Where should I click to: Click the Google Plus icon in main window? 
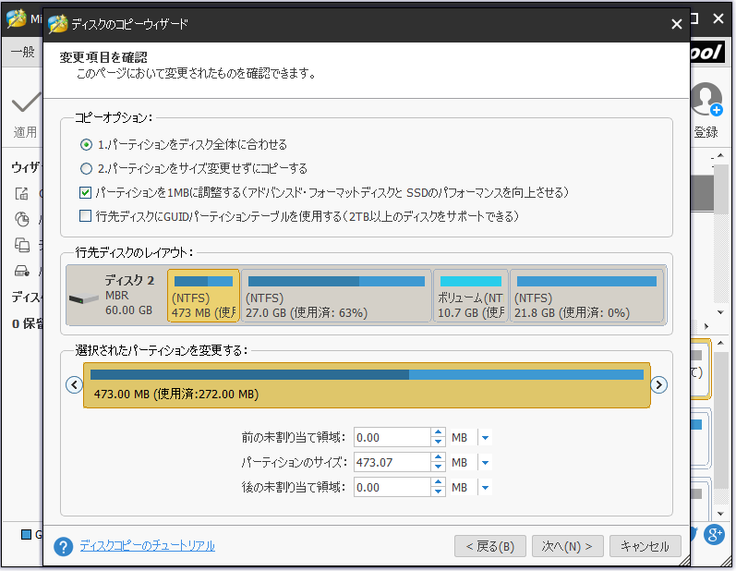click(714, 534)
